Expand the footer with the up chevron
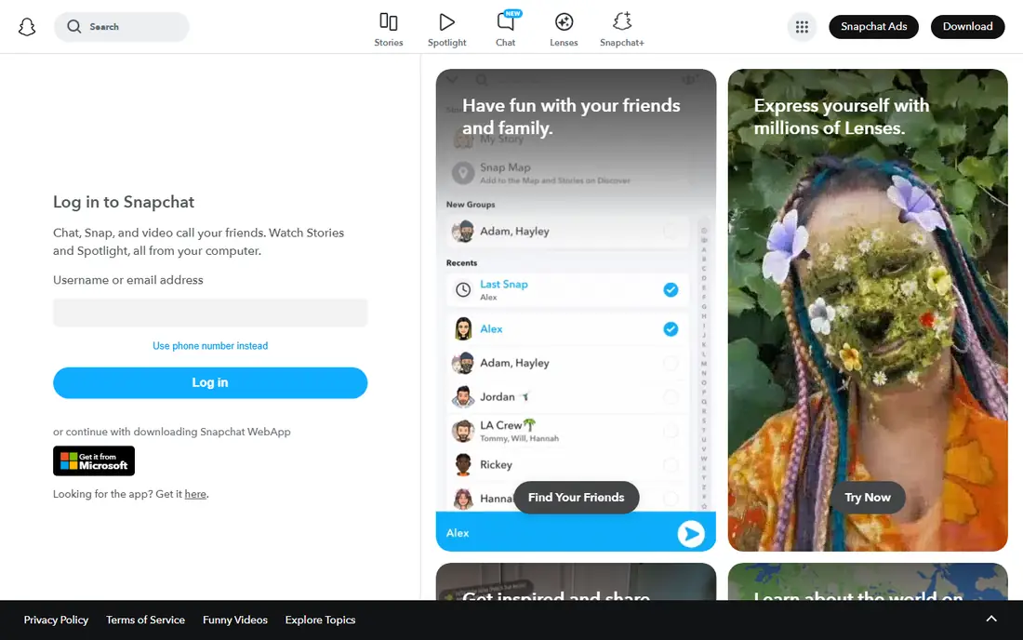1023x640 pixels. [x=991, y=620]
